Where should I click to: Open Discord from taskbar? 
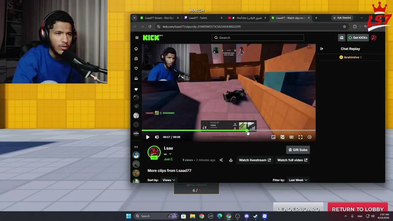247,216
